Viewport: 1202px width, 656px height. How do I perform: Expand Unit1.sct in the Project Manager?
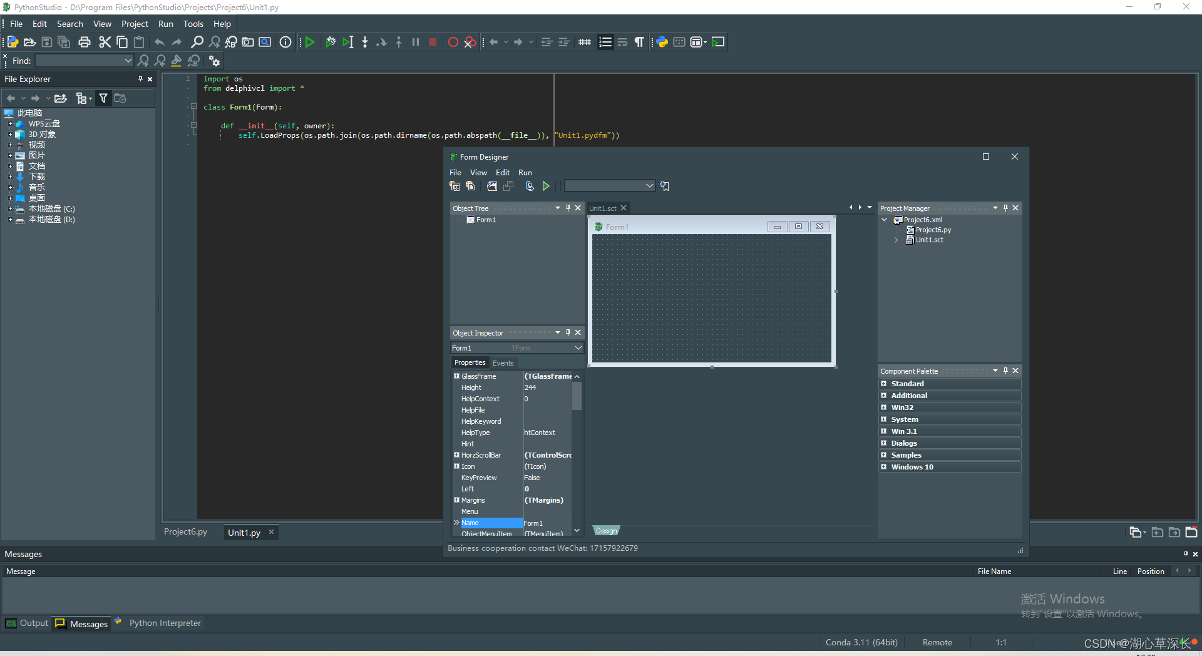896,240
